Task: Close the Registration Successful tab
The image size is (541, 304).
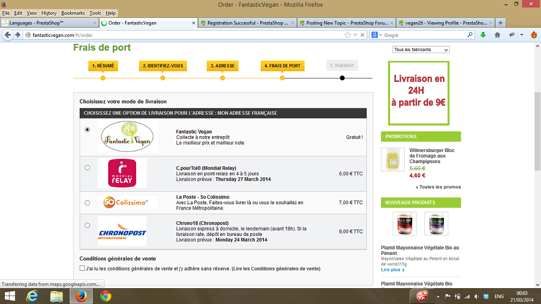Action: 292,23
